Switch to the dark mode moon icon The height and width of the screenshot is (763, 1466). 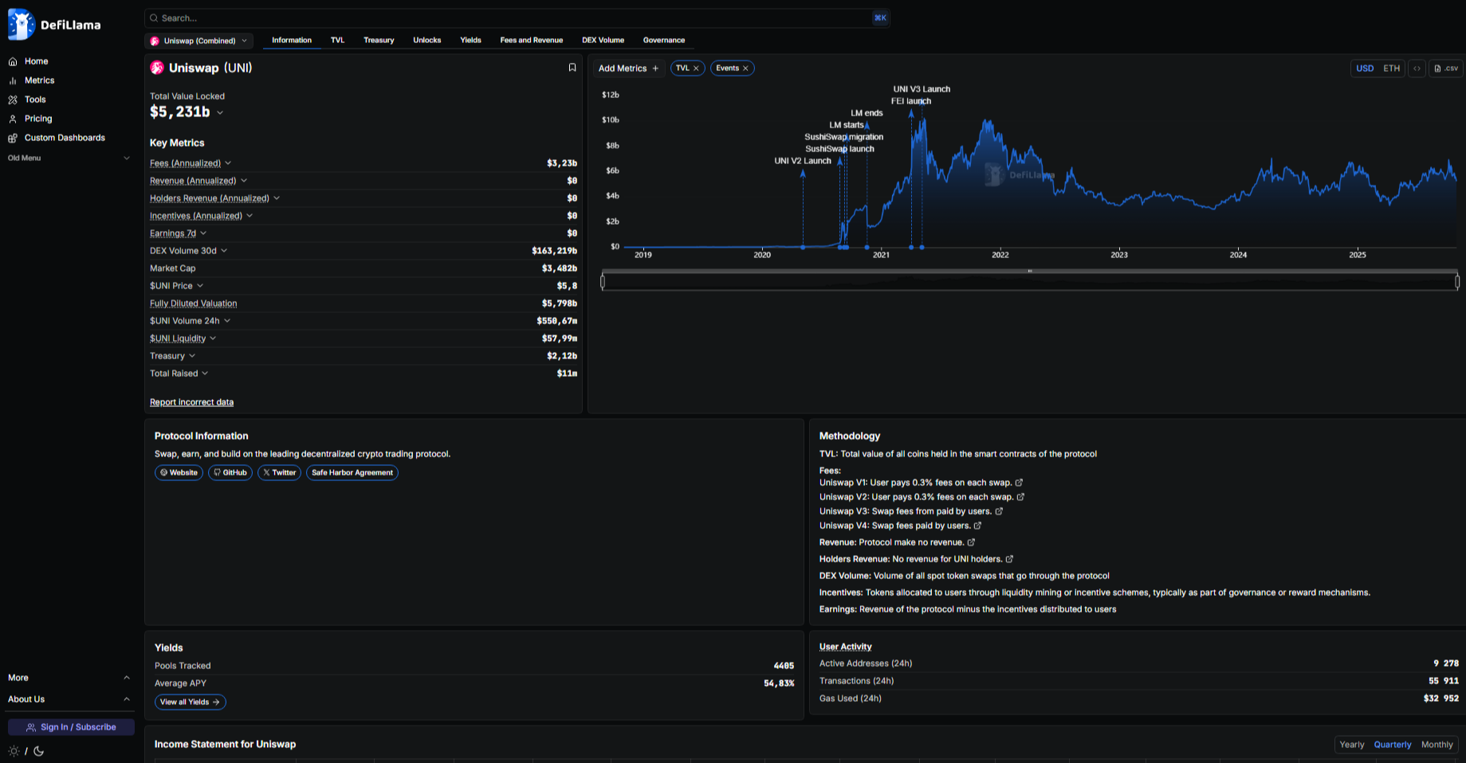click(x=38, y=751)
